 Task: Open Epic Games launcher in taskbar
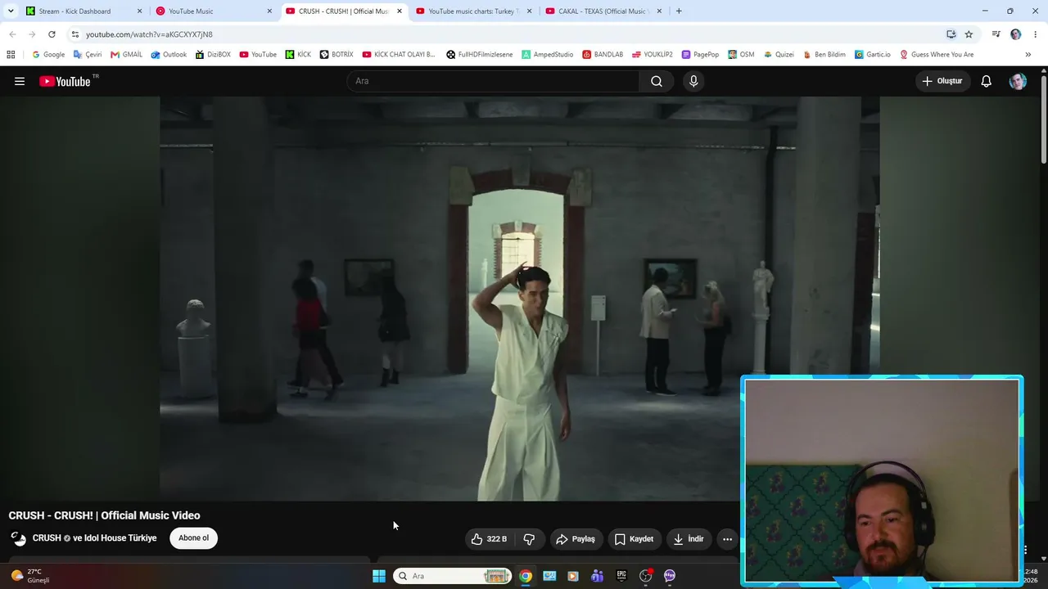pos(621,576)
